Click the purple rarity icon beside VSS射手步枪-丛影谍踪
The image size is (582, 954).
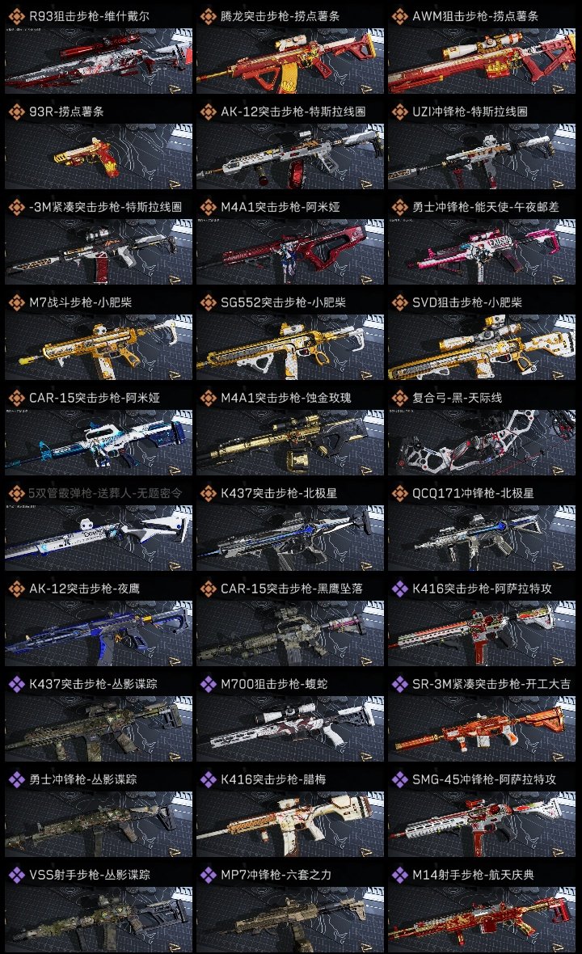click(16, 875)
